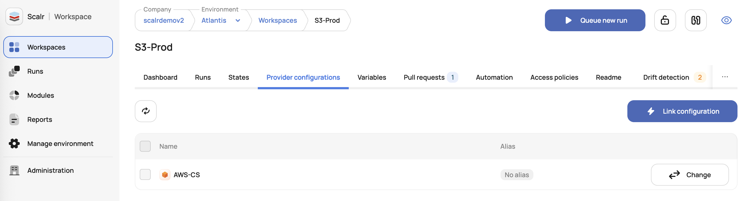
Task: Expand the Atlantis environment dropdown
Action: click(238, 21)
